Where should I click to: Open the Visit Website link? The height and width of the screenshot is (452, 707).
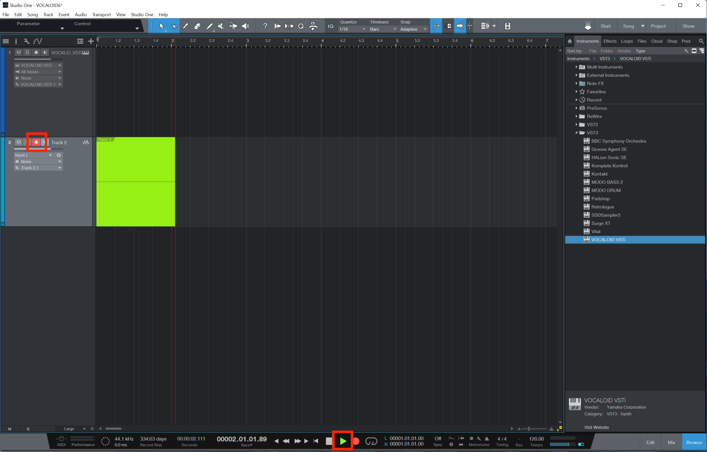(597, 427)
